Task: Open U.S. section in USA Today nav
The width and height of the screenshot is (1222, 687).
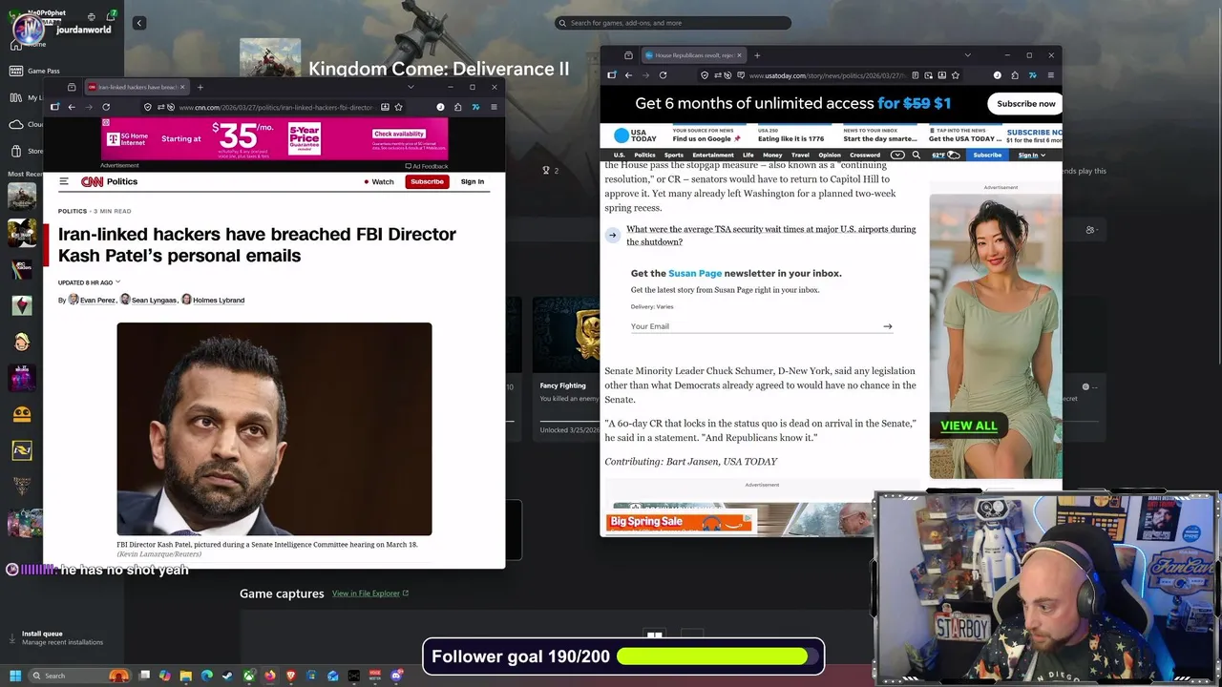Action: coord(619,155)
